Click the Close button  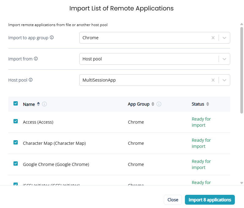coord(173,200)
